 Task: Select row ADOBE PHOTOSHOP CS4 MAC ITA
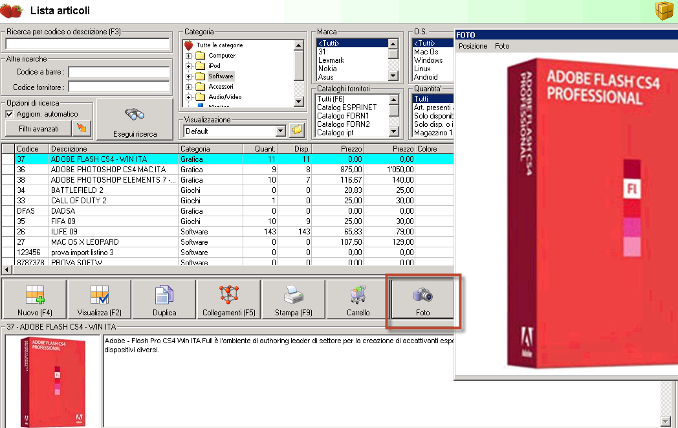coord(228,170)
